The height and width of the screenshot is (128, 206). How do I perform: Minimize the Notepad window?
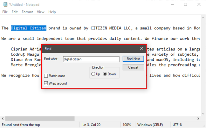click(x=172, y=4)
